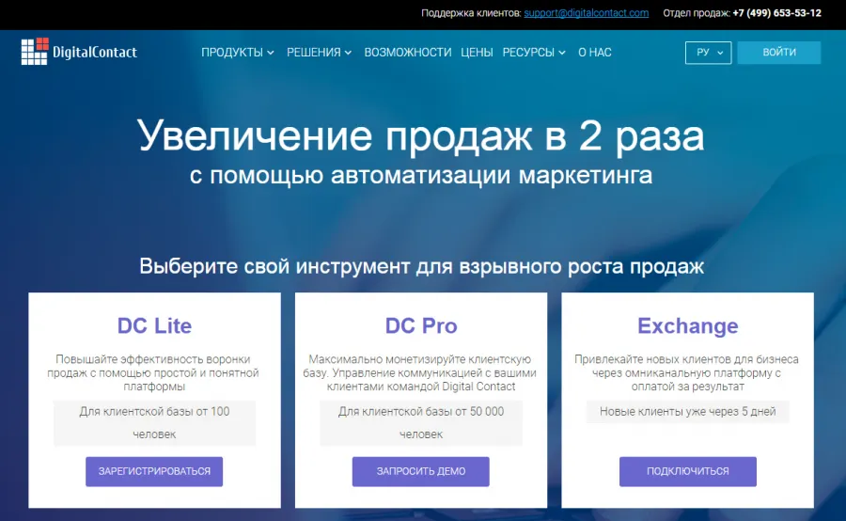The height and width of the screenshot is (521, 846).
Task: Expand the РЕСУРСЫ dropdown
Action: (x=534, y=53)
